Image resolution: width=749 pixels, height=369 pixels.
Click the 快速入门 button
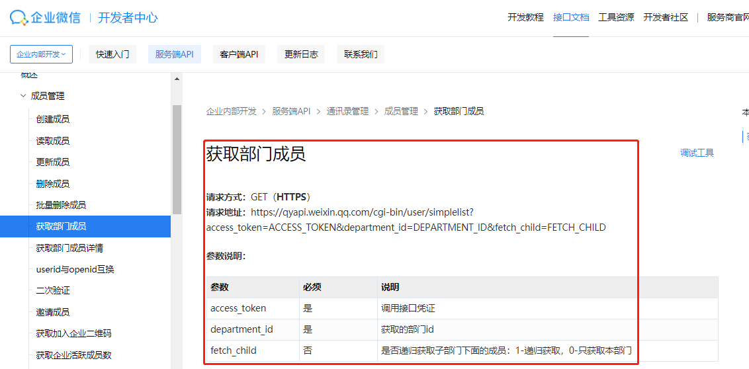pos(112,54)
